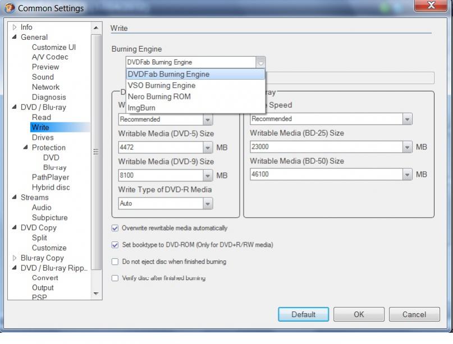
Task: Click OK to confirm settings
Action: click(x=359, y=314)
